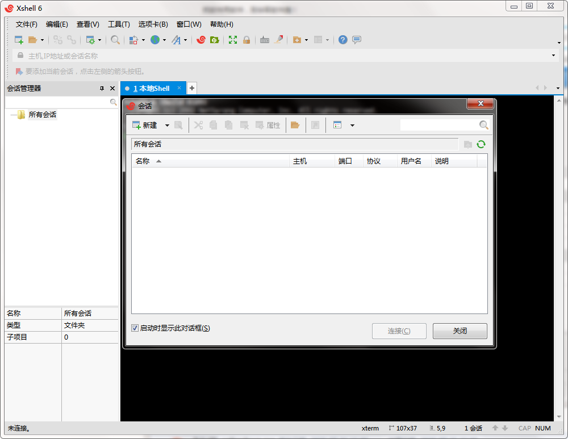Click the color scheme icon in toolbar
The height and width of the screenshot is (439, 568).
(x=133, y=40)
